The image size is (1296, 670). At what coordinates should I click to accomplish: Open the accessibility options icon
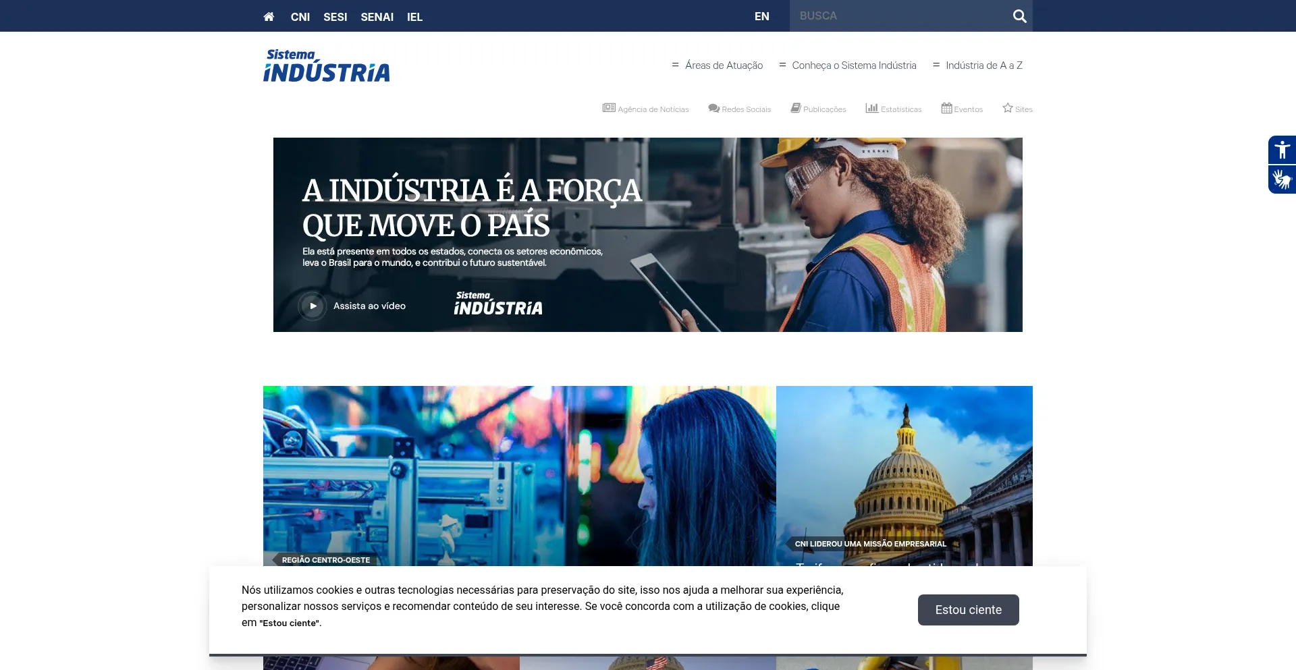click(x=1281, y=150)
